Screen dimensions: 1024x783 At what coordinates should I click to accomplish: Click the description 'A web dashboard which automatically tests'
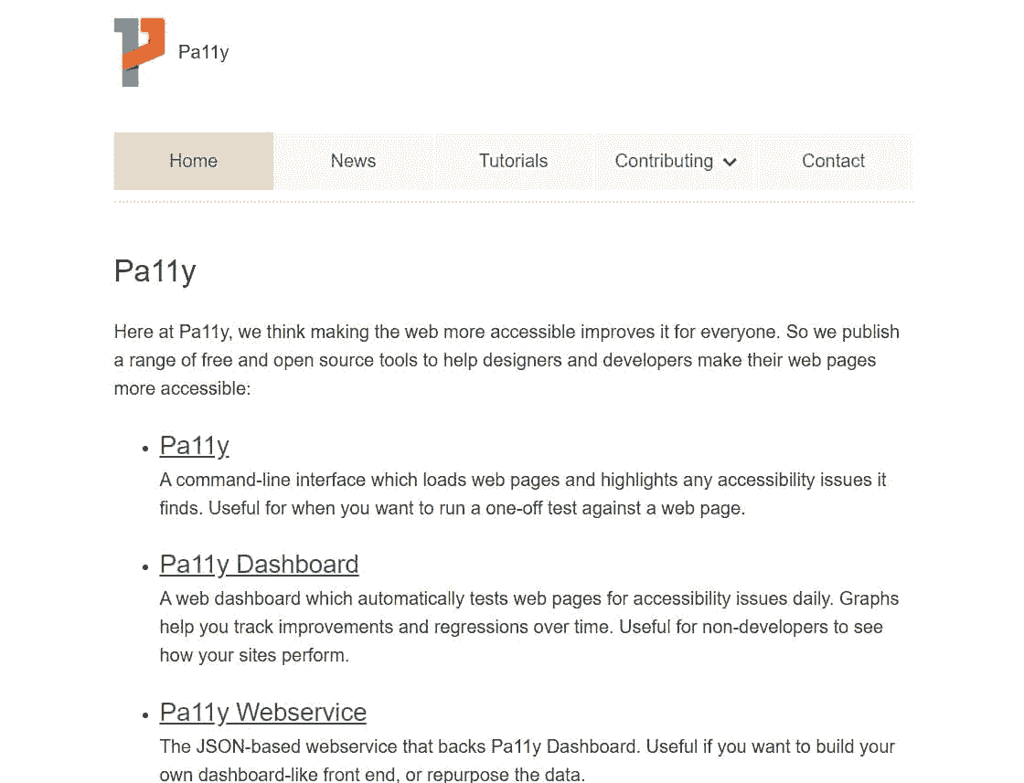tap(529, 627)
